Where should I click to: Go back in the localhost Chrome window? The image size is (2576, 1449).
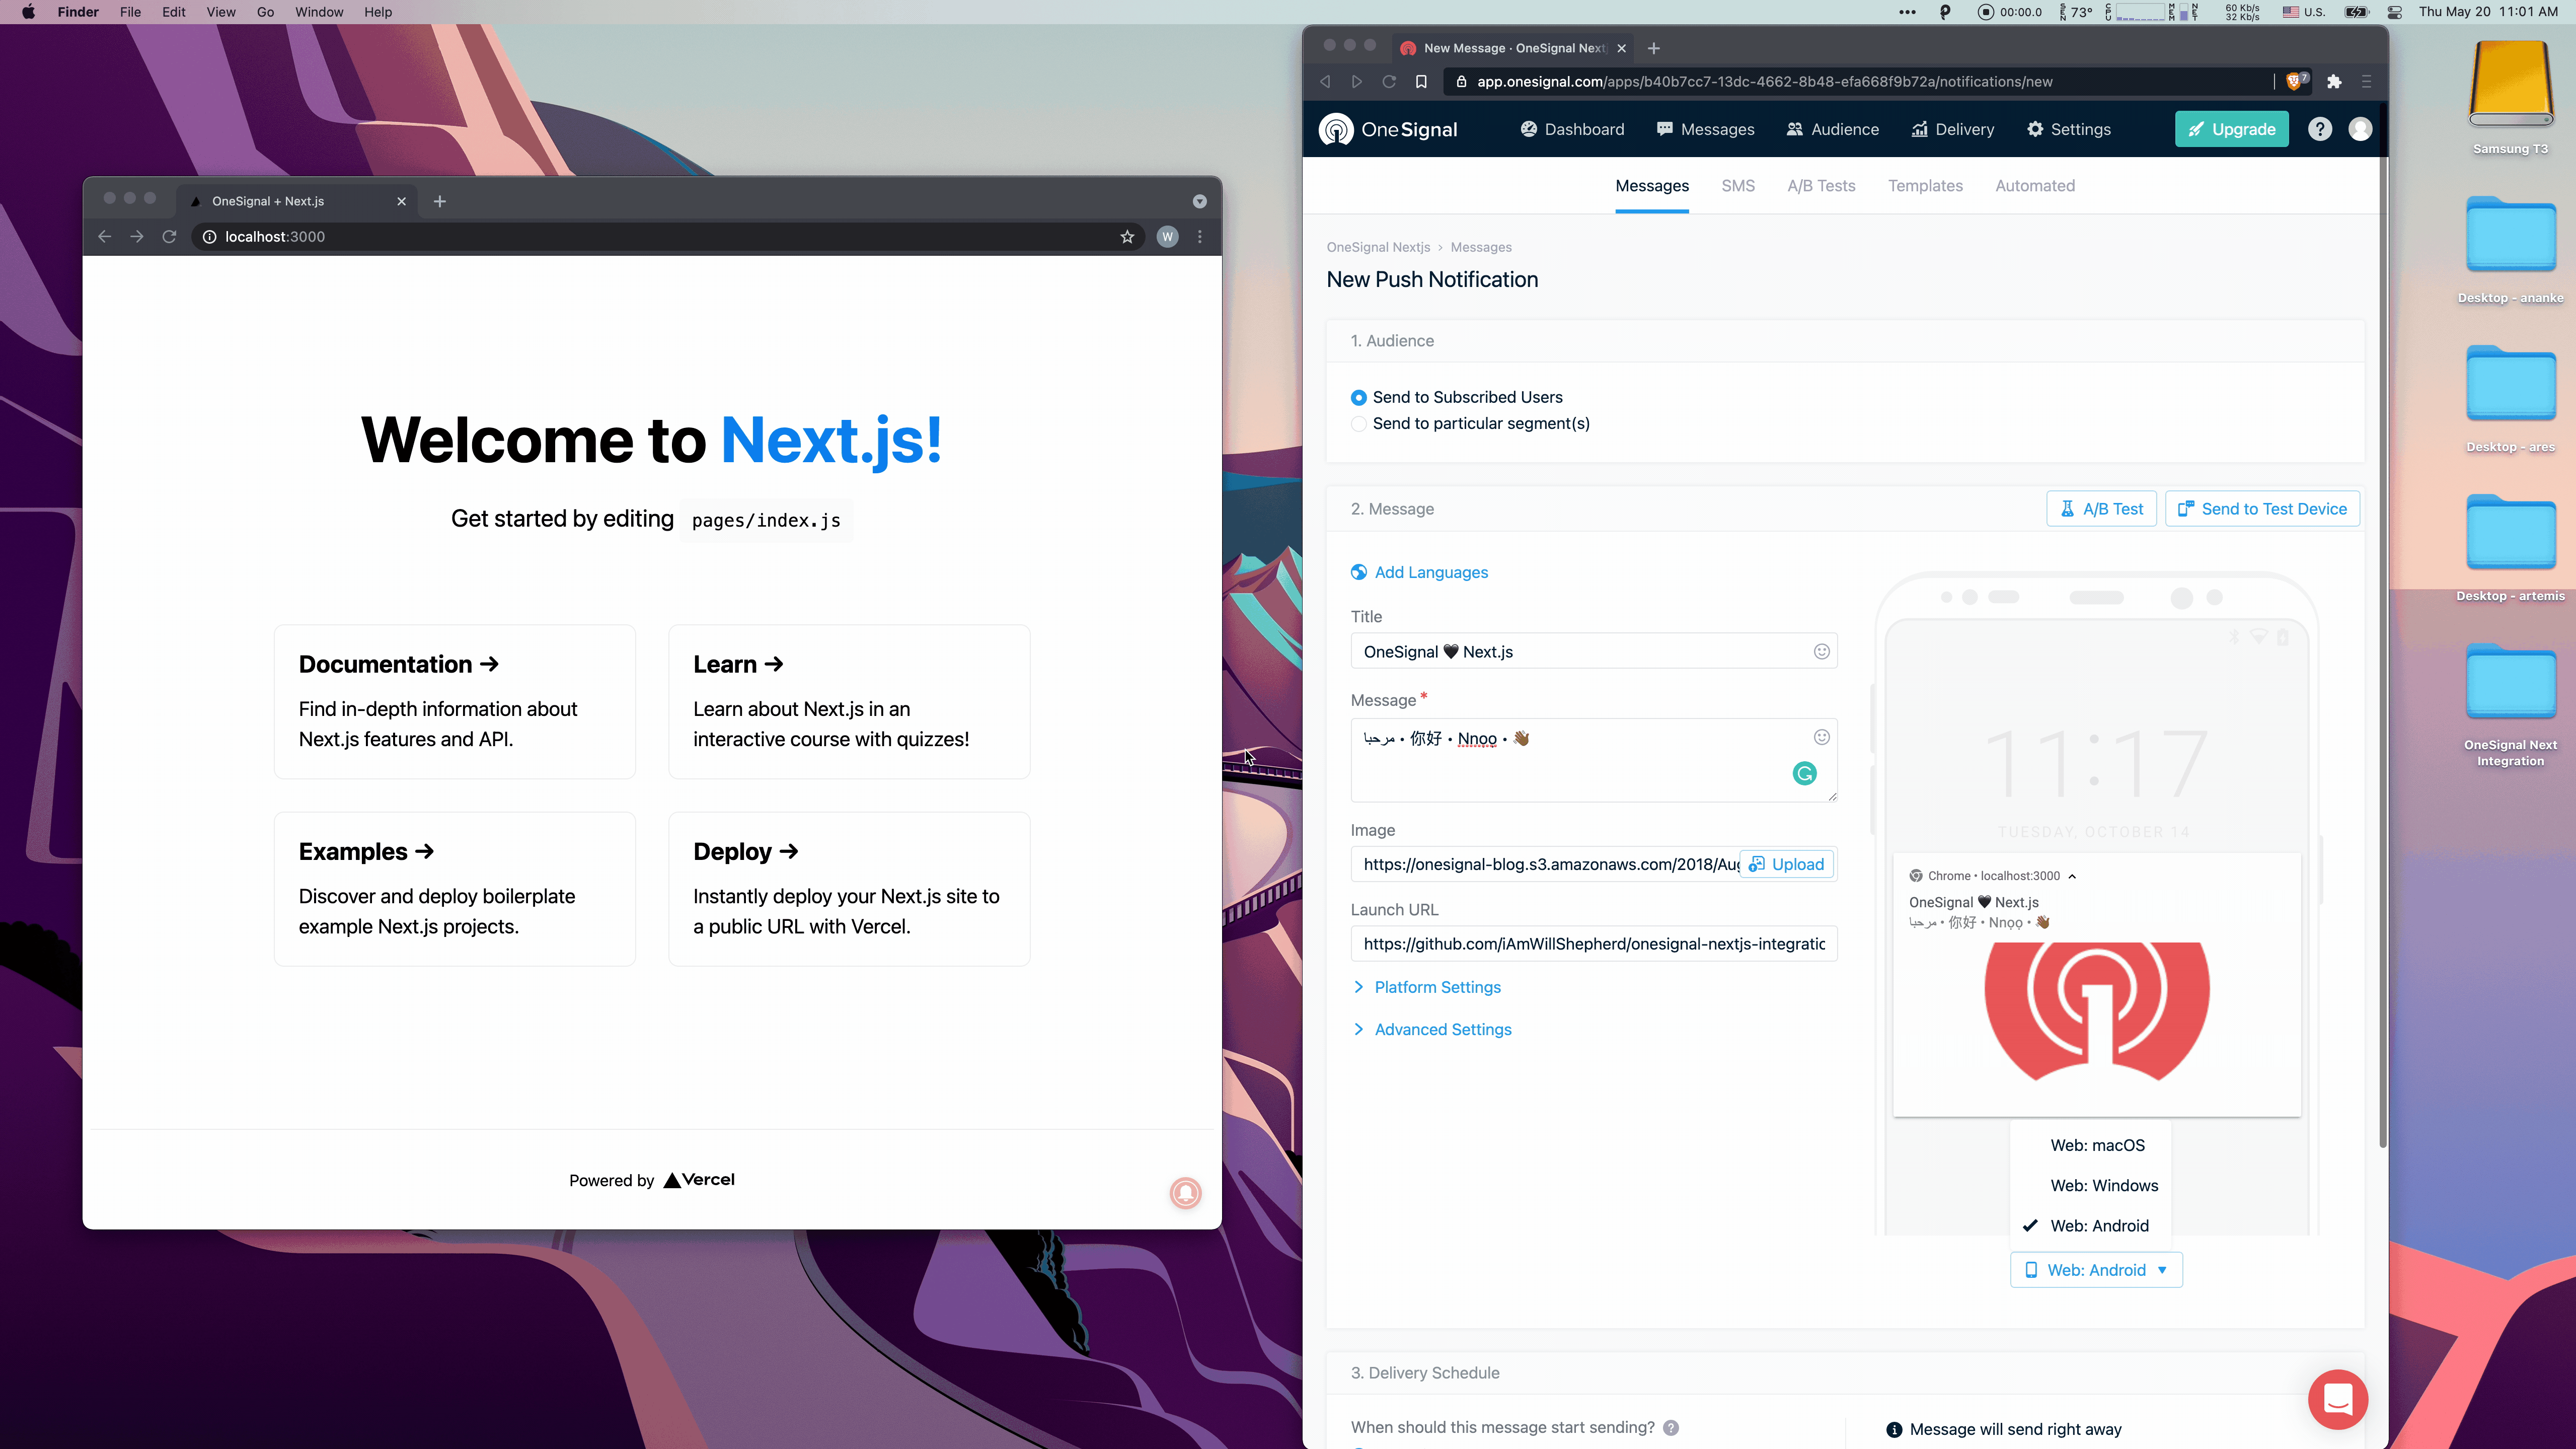[105, 237]
